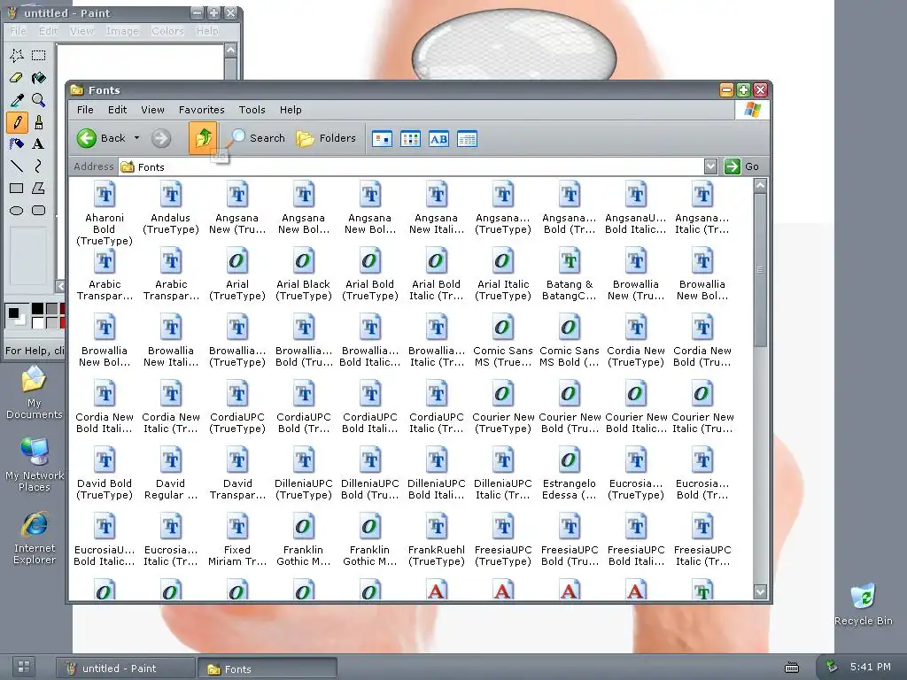Click the Start button on taskbar

tap(24, 667)
